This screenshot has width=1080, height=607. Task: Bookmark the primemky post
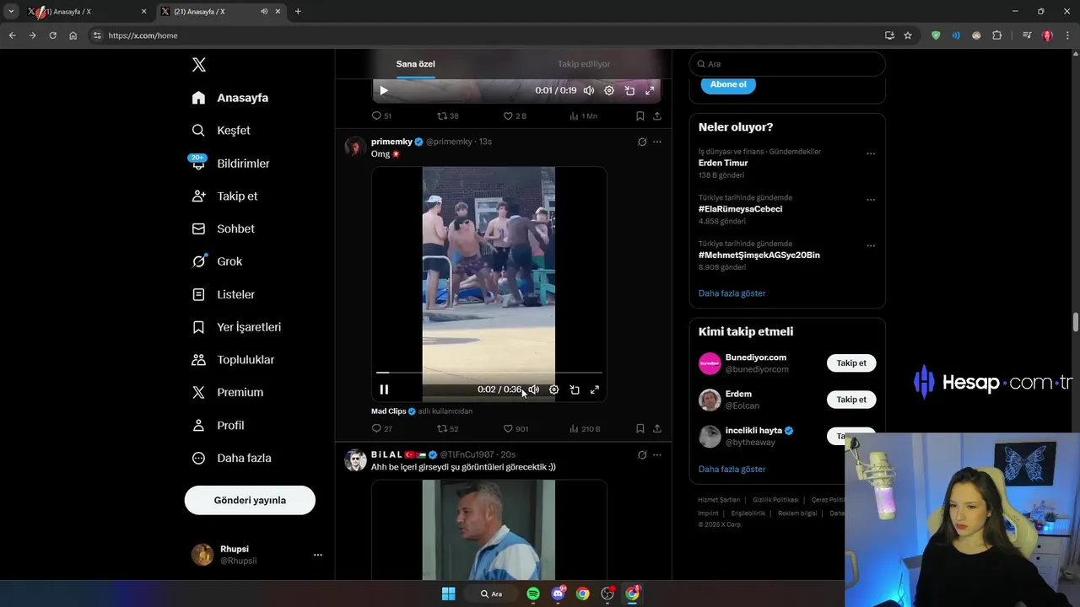640,428
